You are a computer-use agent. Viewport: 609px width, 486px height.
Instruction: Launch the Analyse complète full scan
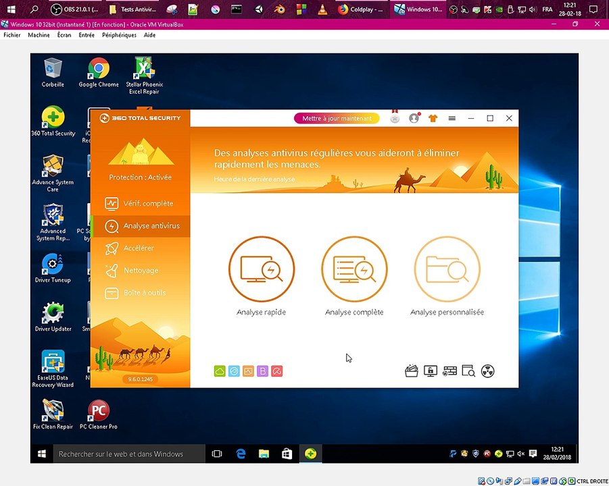pyautogui.click(x=354, y=269)
